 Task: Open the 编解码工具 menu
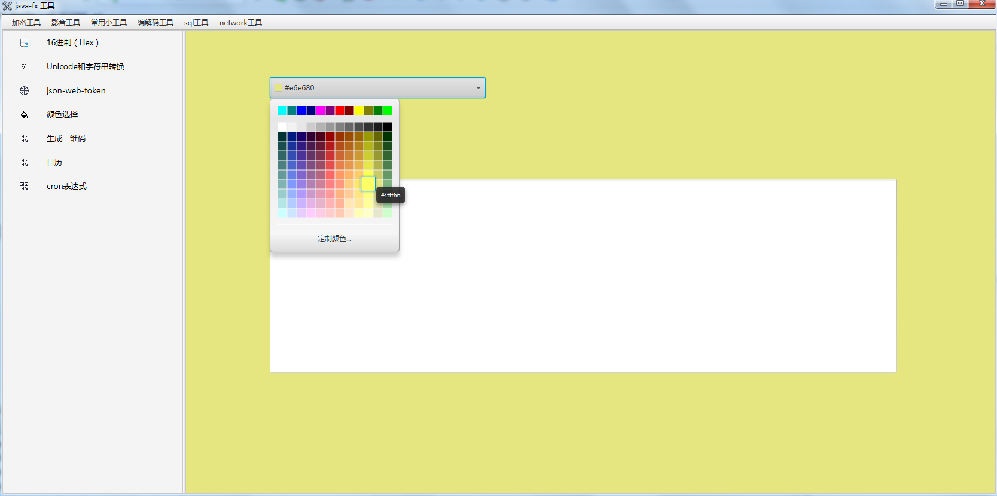click(156, 23)
